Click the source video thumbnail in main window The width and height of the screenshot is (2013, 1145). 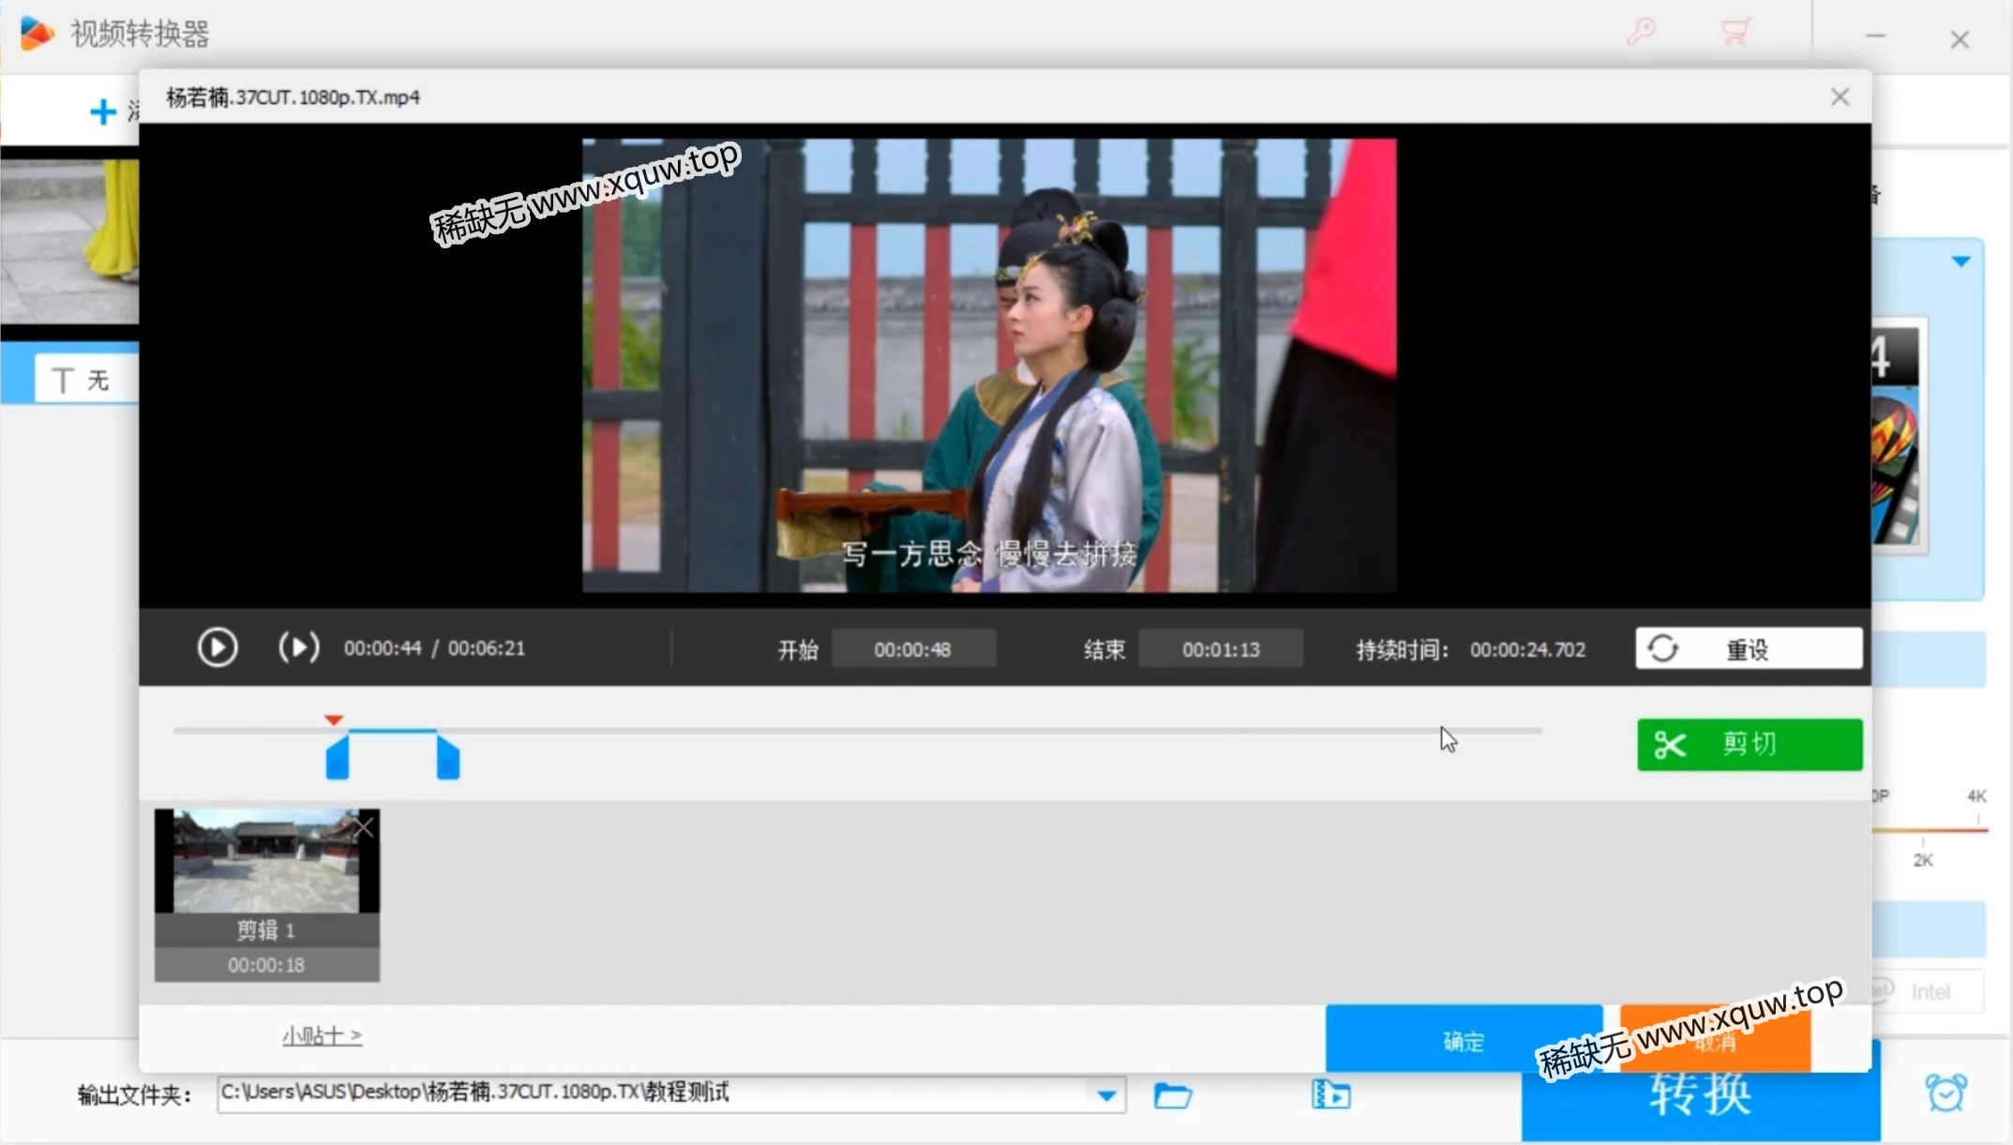pos(69,241)
